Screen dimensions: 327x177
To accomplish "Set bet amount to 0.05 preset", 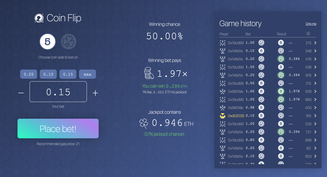I will click(29, 74).
